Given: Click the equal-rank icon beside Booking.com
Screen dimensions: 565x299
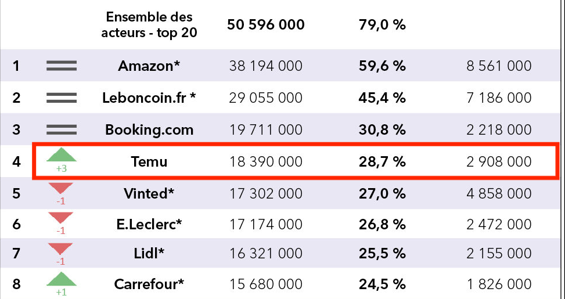Looking at the screenshot, I should click(61, 129).
